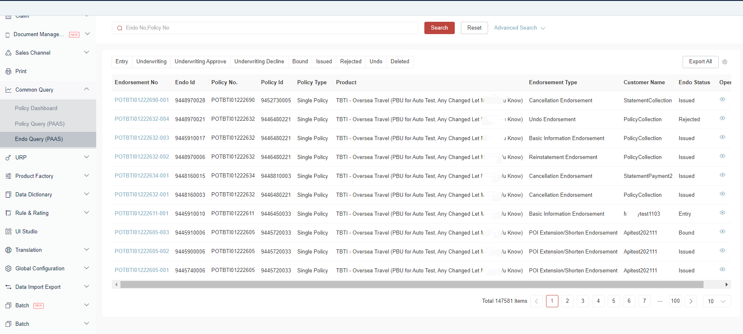This screenshot has width=743, height=334.
Task: View endorsement POTBTI01222690-001 via eye icon
Action: click(x=722, y=99)
